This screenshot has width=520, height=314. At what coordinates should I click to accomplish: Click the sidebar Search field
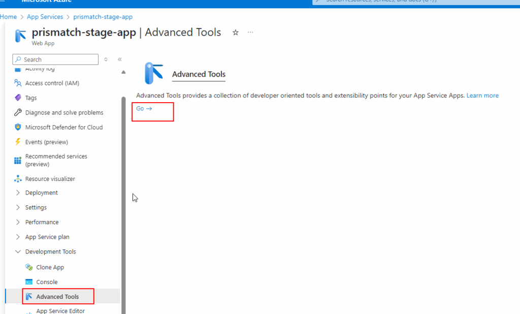55,59
